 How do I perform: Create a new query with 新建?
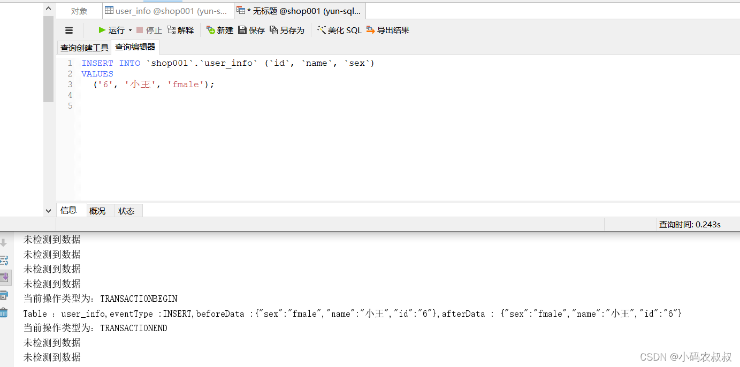(x=220, y=30)
